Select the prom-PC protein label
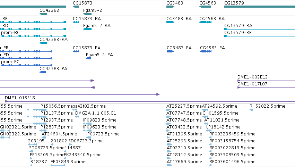 click(x=10, y=62)
